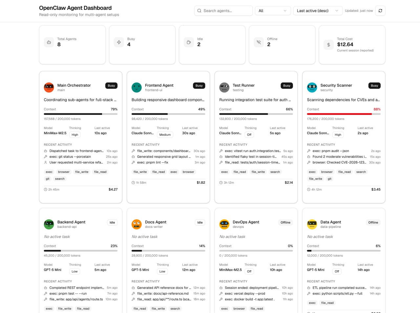The image size is (420, 313).
Task: Toggle Thinking level Medium on Frontend Agent
Action: [165, 135]
